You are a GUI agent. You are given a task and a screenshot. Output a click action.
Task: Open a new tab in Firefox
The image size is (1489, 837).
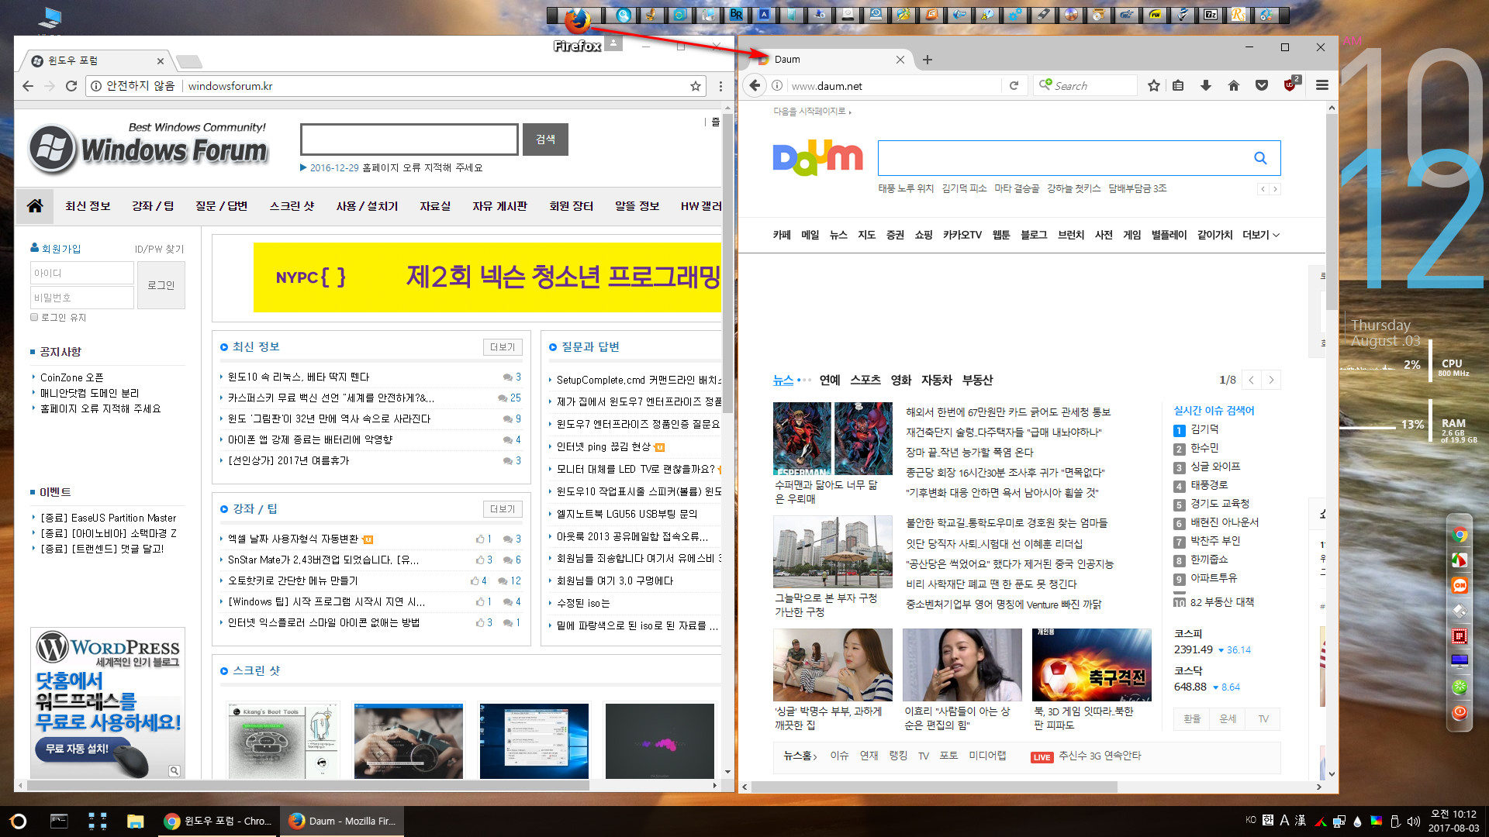click(928, 60)
